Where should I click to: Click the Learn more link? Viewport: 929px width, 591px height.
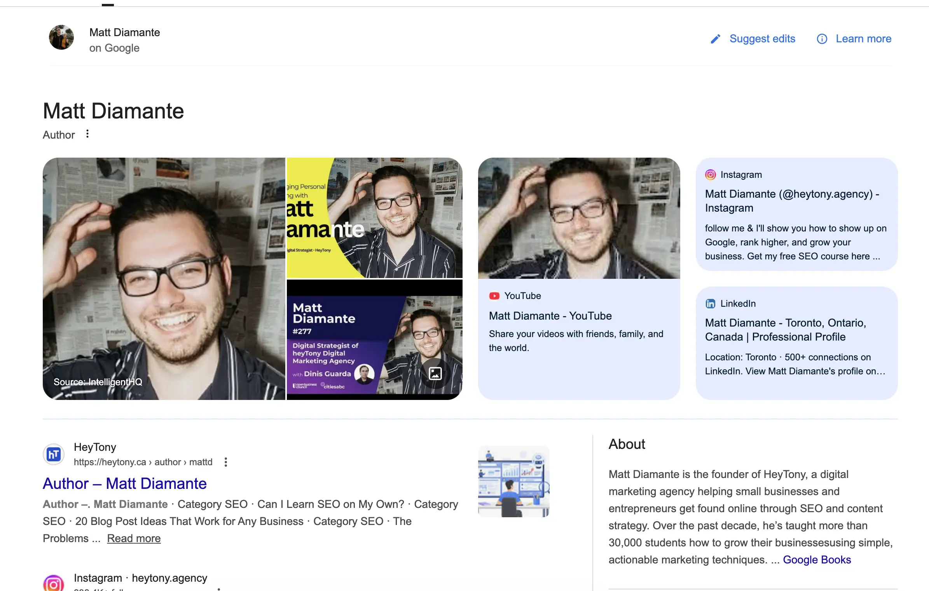pos(863,39)
